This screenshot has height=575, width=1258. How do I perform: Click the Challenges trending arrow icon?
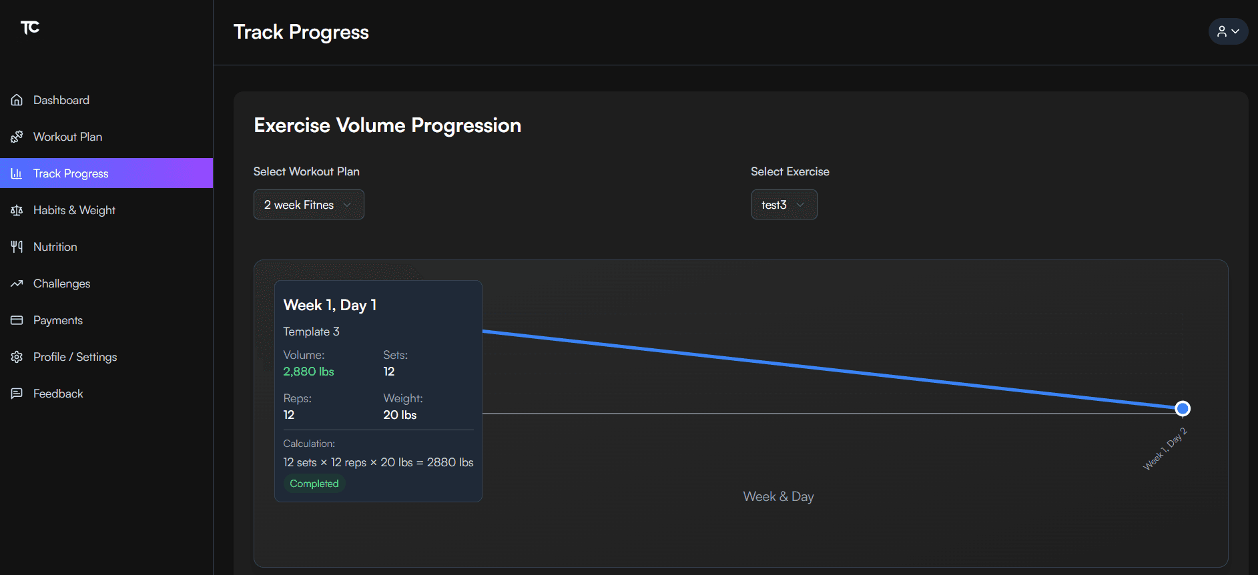pos(17,283)
